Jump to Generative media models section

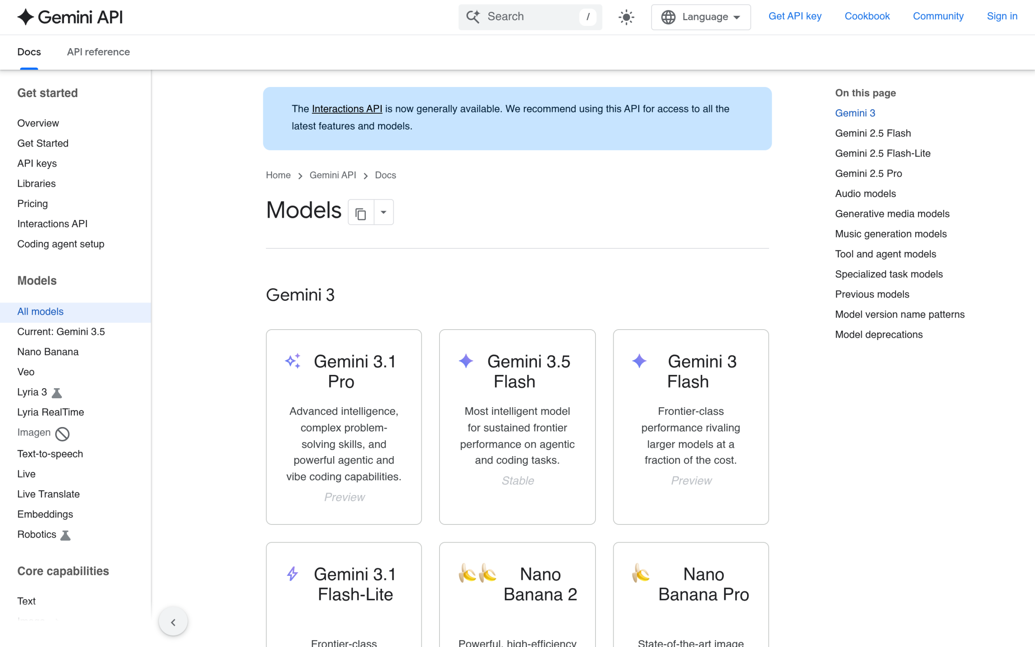pyautogui.click(x=892, y=214)
